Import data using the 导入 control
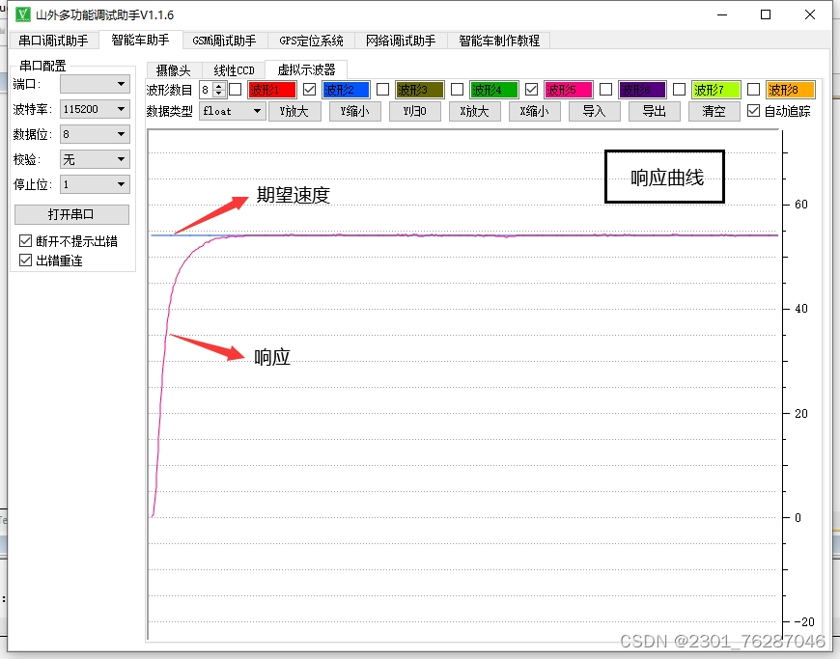The image size is (840, 659). coord(595,111)
